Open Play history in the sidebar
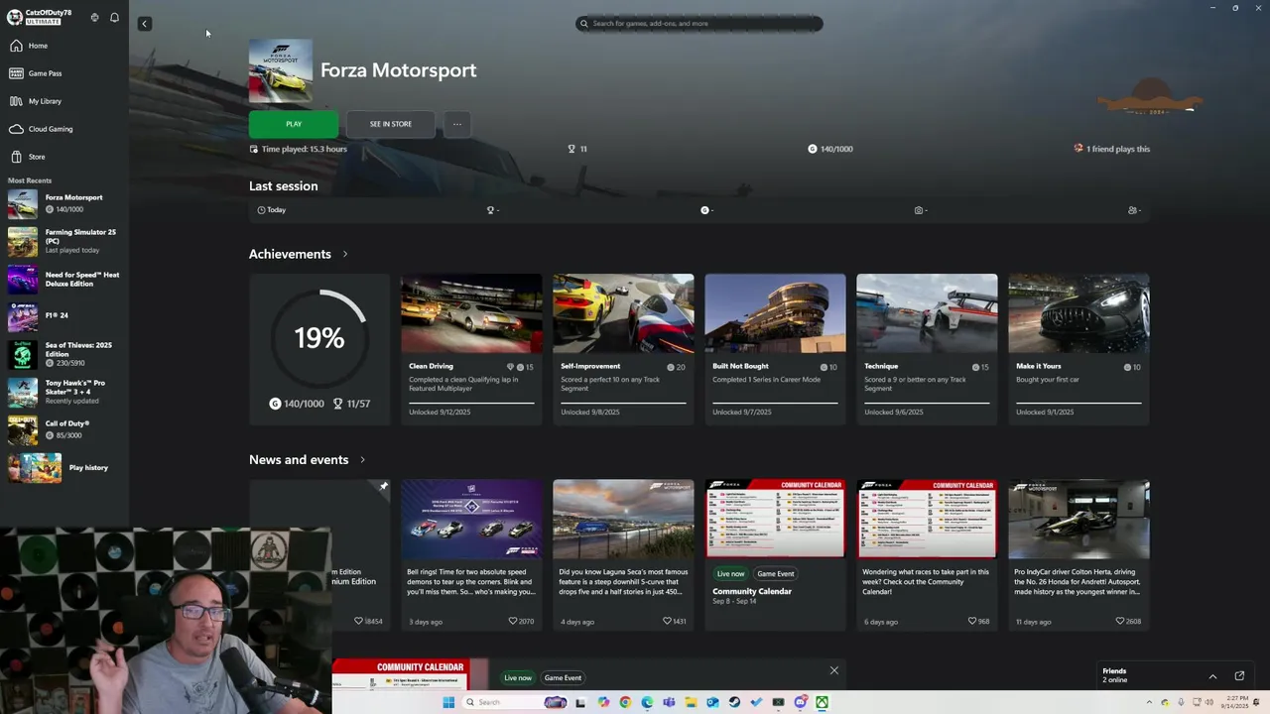 (64, 468)
